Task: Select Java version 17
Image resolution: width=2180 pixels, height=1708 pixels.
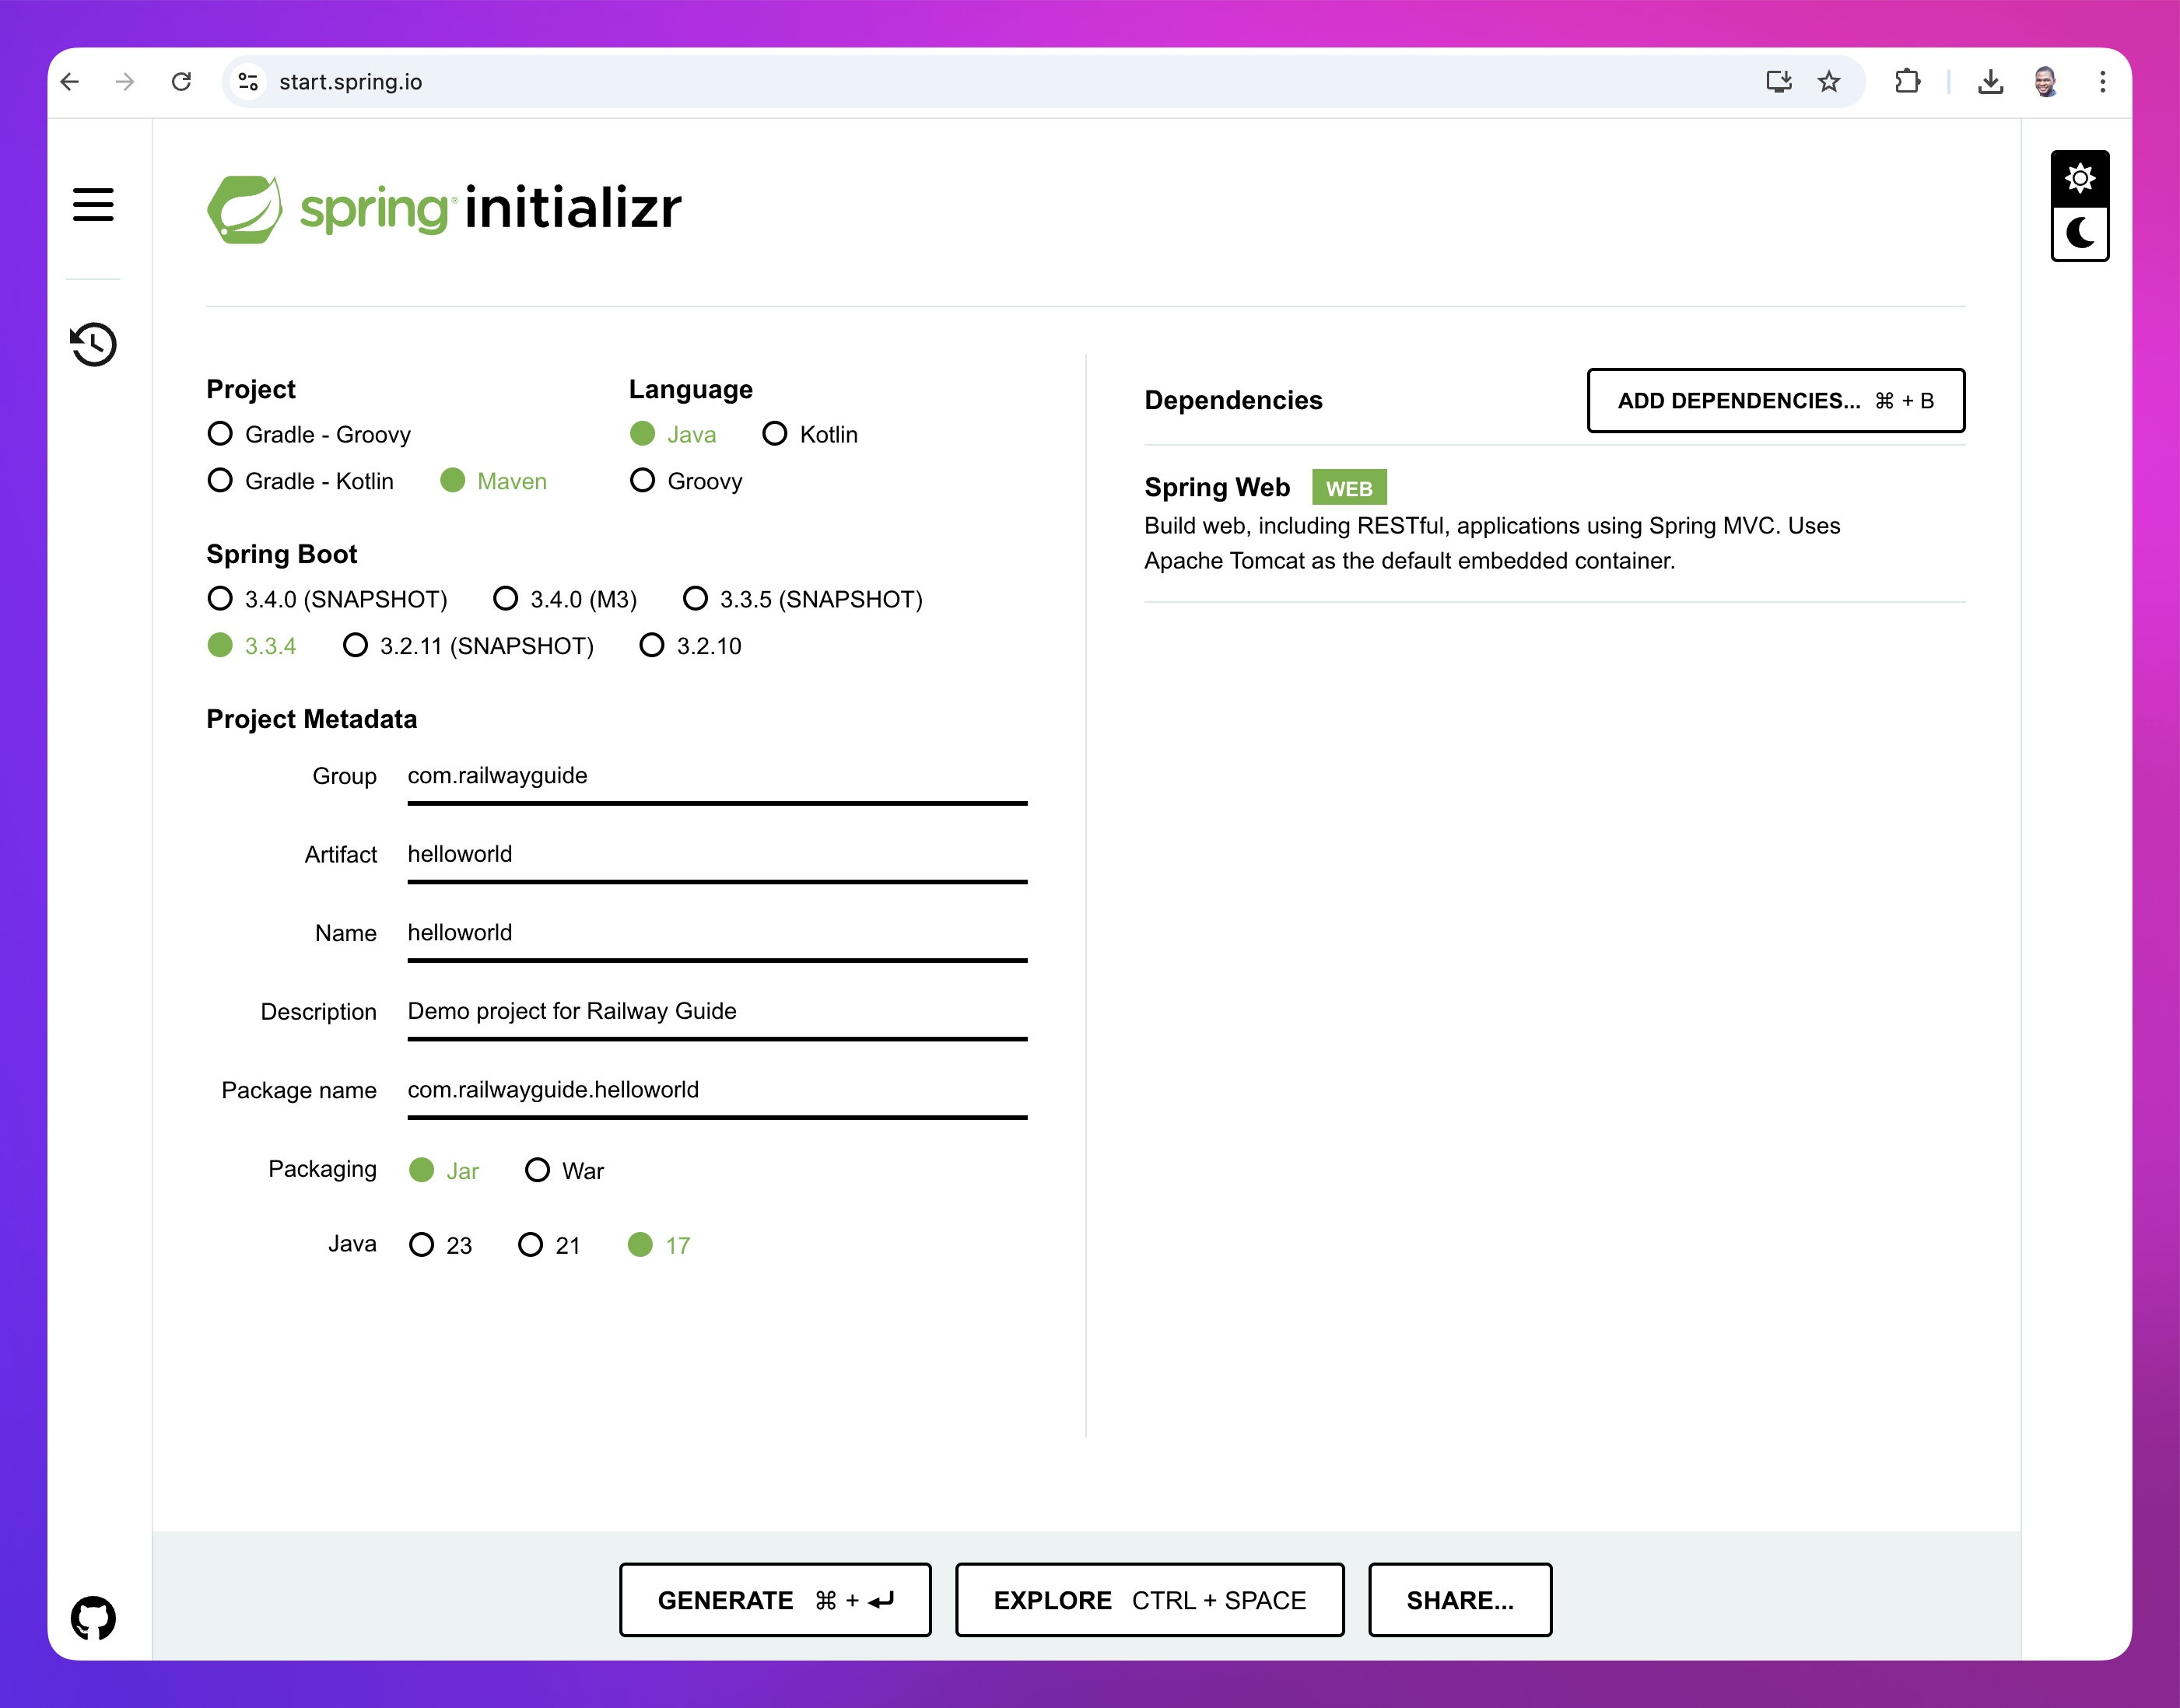Action: 659,1245
